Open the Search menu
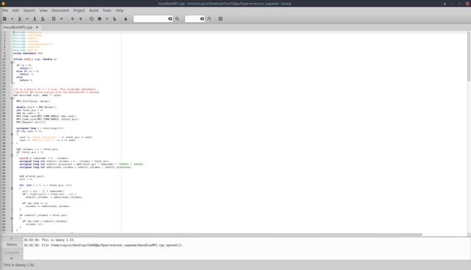This screenshot has width=471, height=270. coord(29,10)
